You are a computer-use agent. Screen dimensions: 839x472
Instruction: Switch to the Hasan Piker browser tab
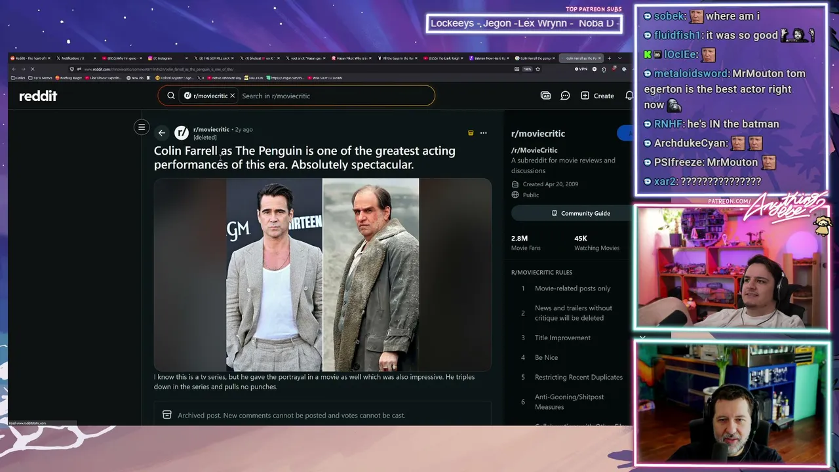(x=351, y=58)
